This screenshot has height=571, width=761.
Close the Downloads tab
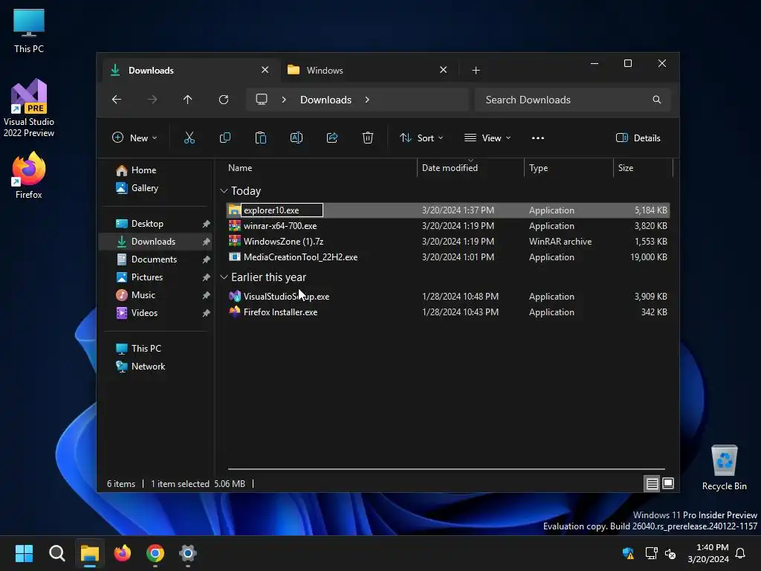265,70
